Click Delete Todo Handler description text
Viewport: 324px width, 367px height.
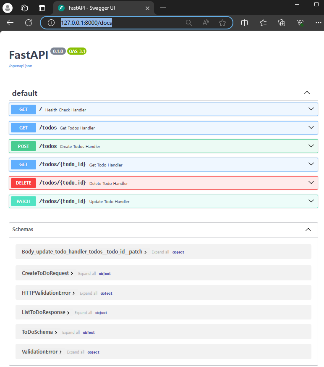tap(109, 183)
